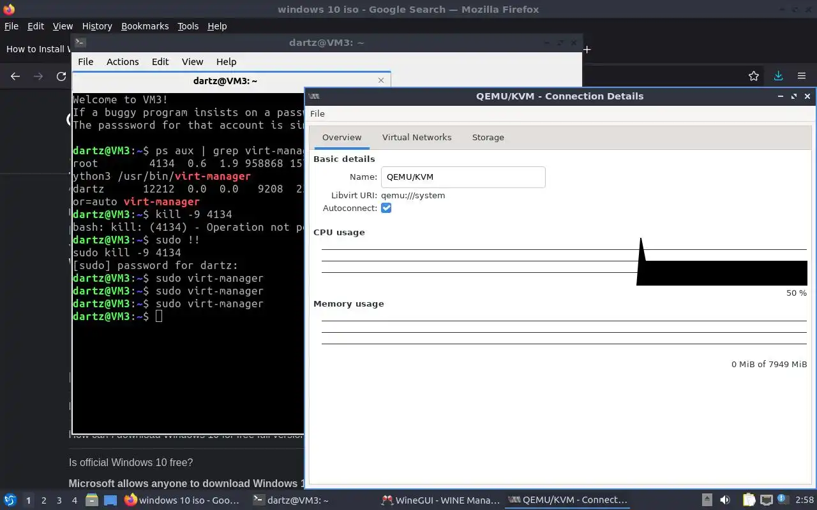
Task: Open Firefox File menu
Action: click(11, 26)
